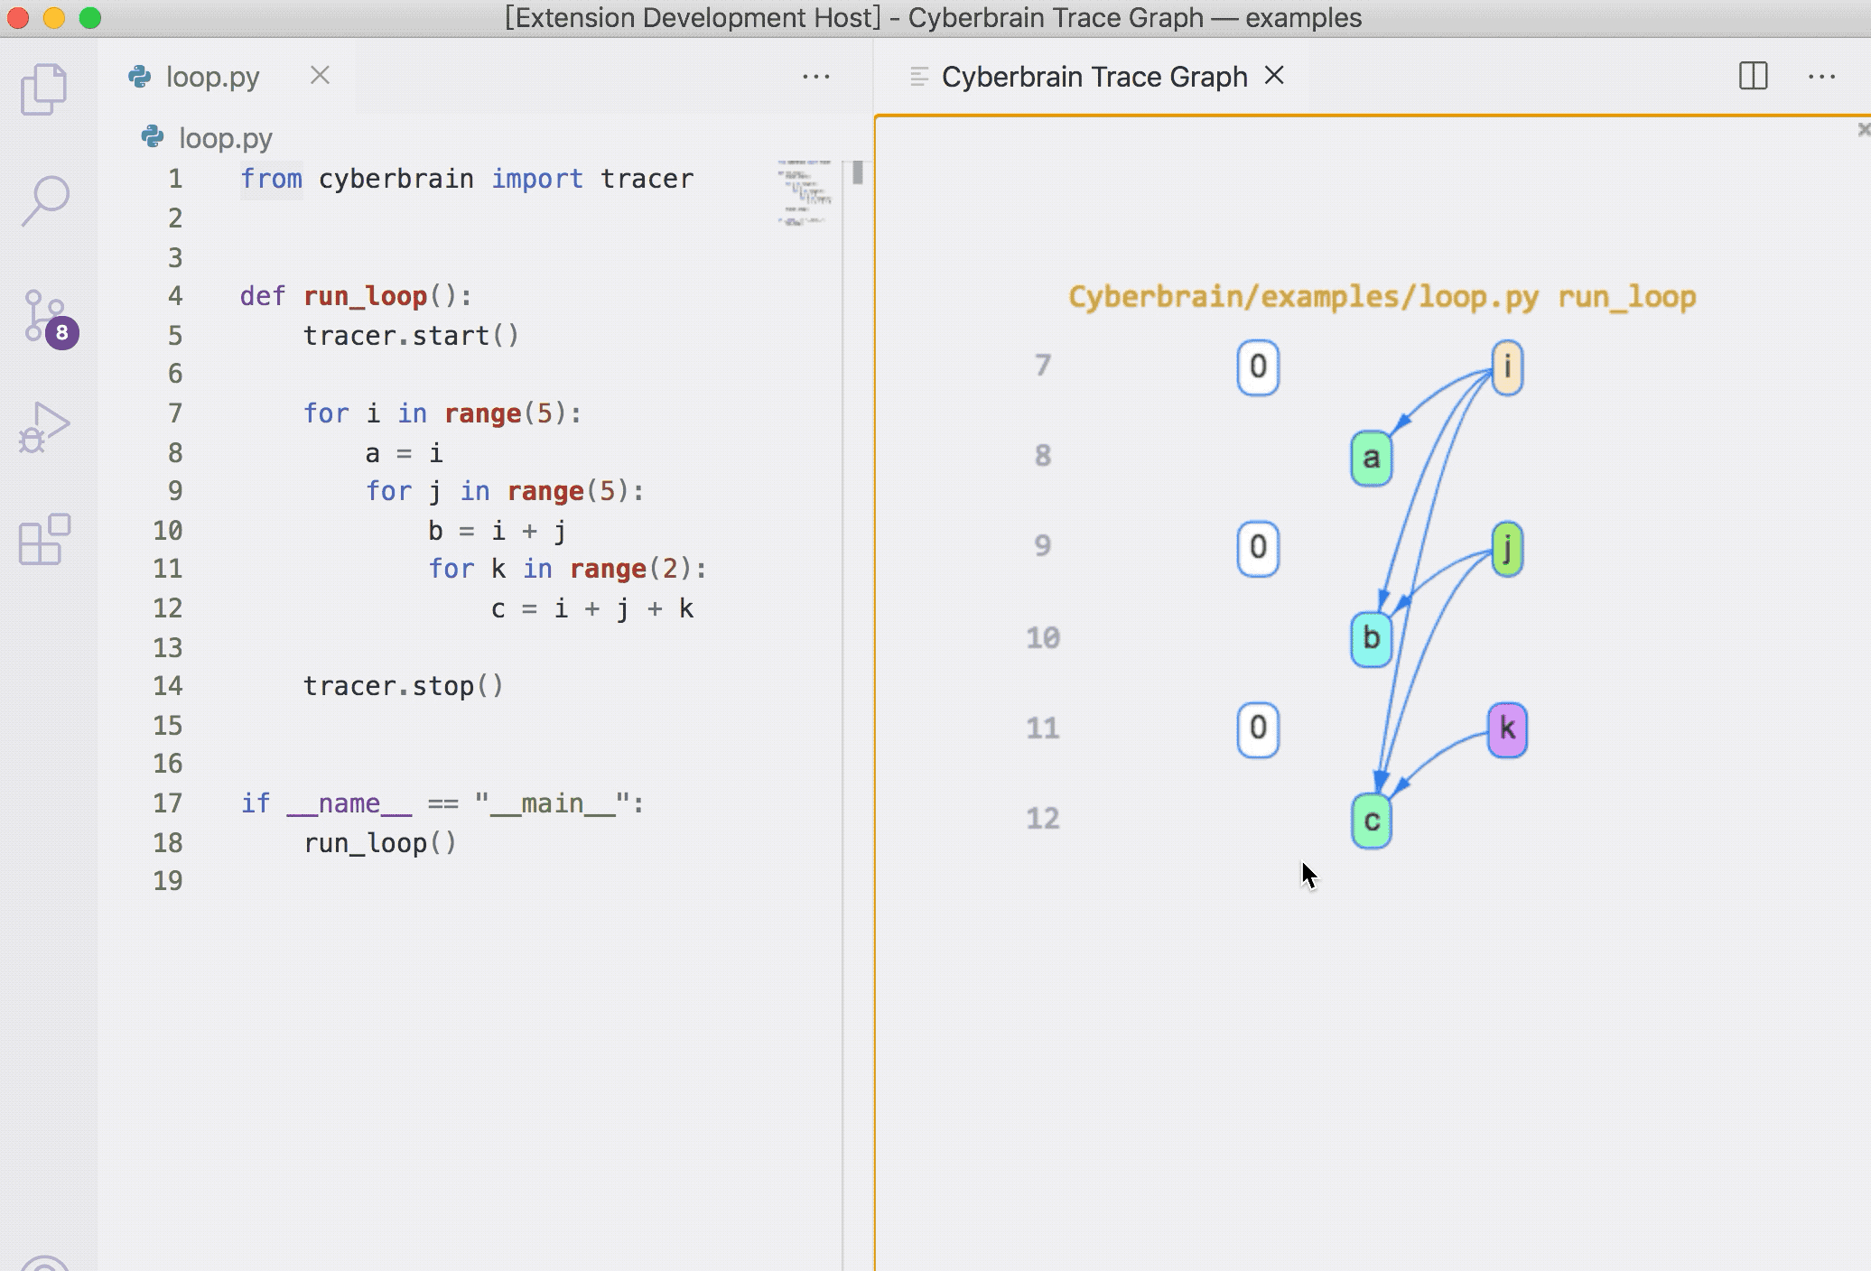Click the code minimap preview
1871x1271 pixels.
(805, 193)
